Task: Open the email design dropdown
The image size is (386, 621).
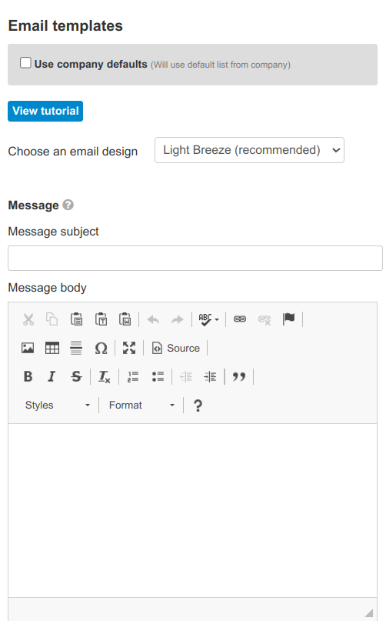Action: click(249, 150)
